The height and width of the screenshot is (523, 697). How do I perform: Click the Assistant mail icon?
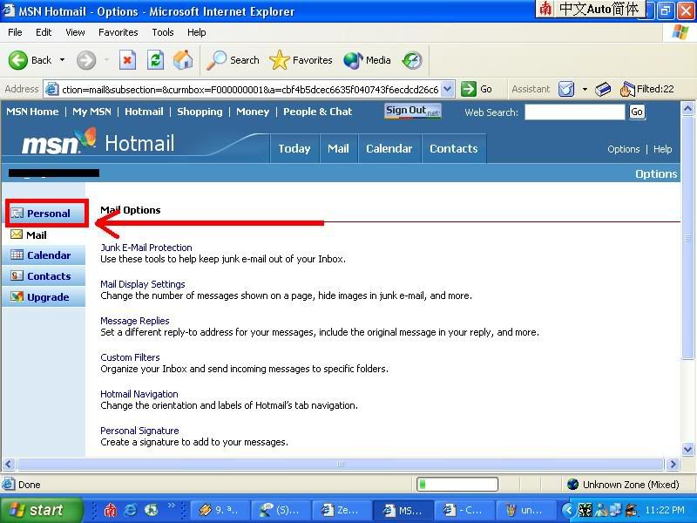pyautogui.click(x=566, y=90)
